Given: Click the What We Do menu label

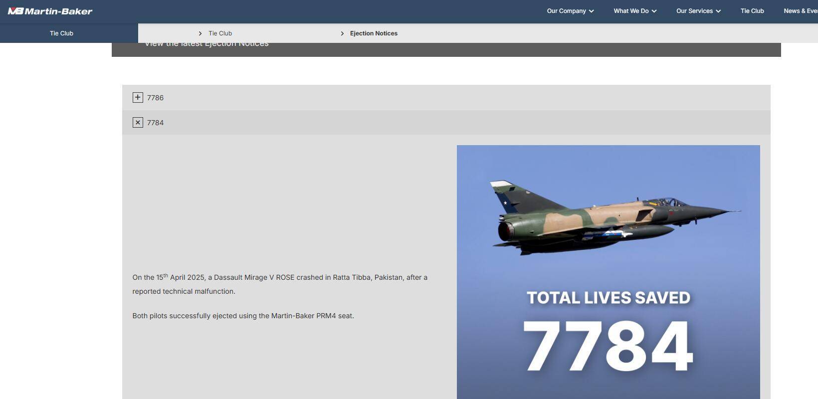Looking at the screenshot, I should [631, 11].
